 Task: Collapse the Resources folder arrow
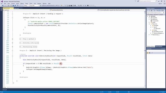[149, 24]
